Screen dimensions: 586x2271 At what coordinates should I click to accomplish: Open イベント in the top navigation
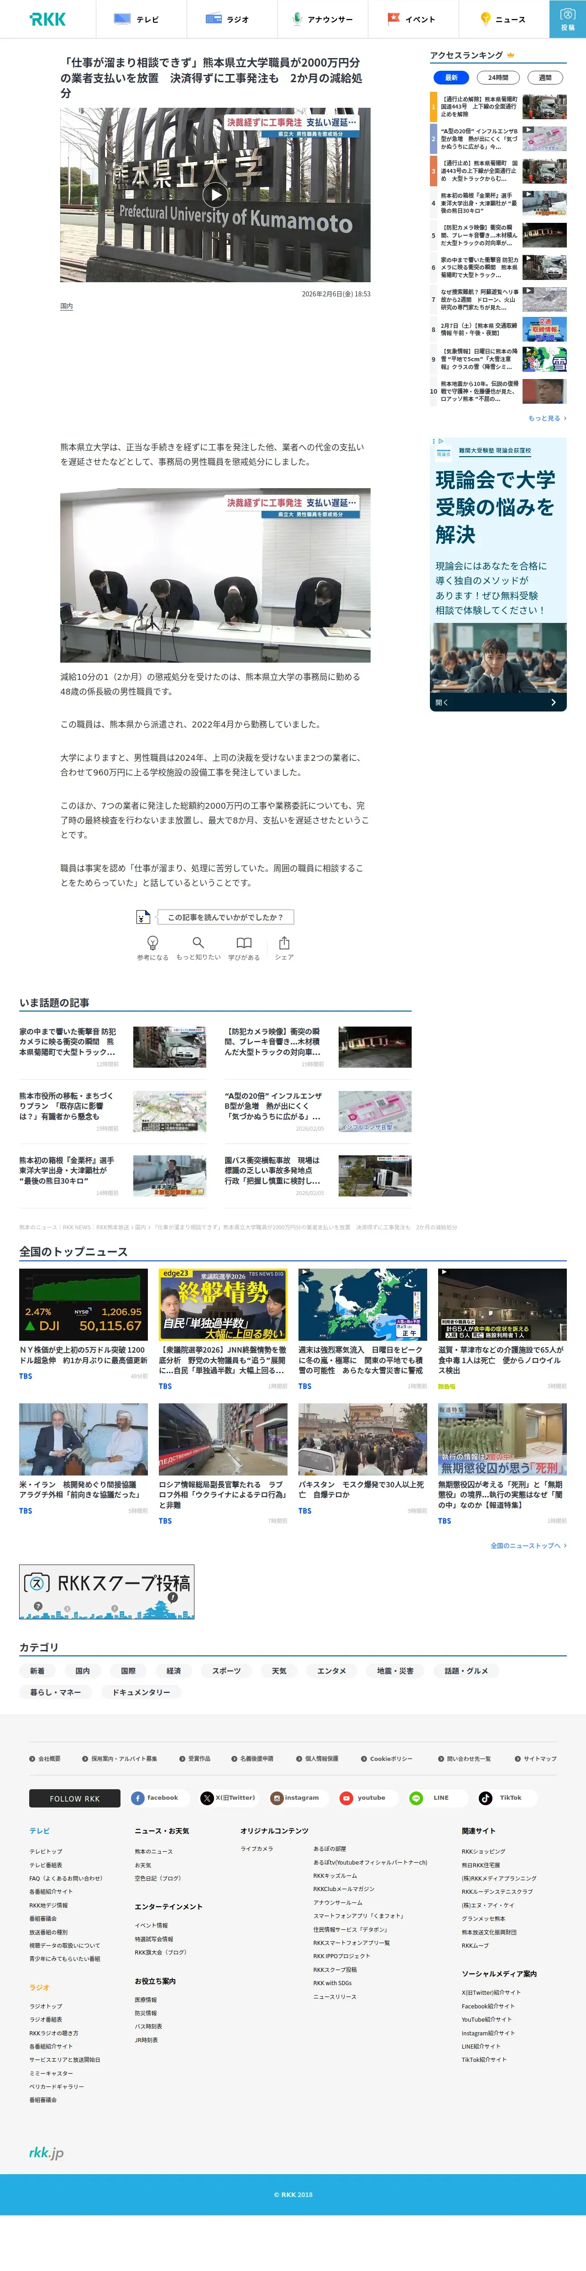click(413, 19)
